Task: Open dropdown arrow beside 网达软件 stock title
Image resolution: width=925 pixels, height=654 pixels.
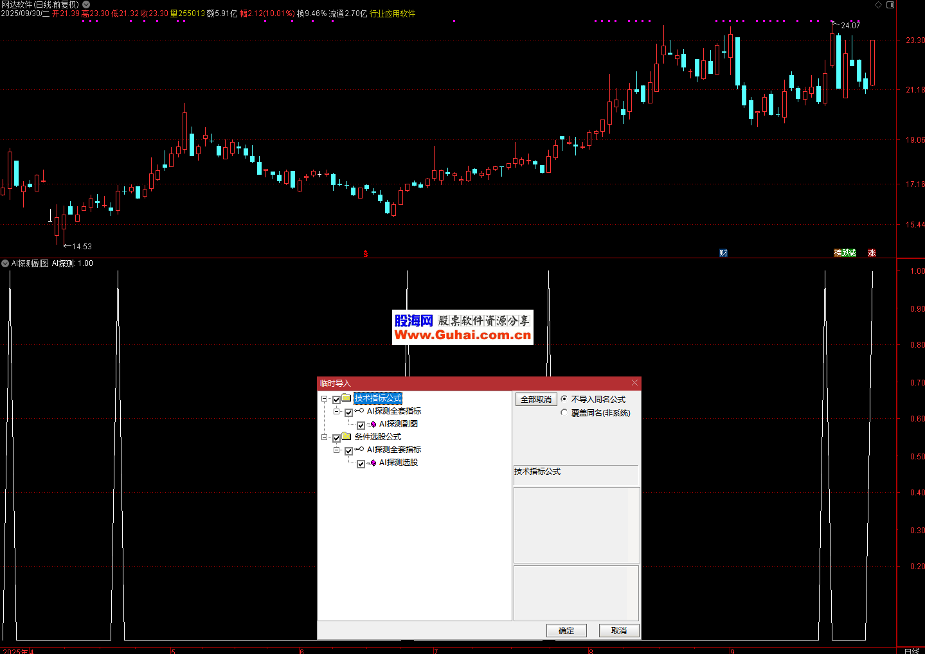Action: coord(86,4)
